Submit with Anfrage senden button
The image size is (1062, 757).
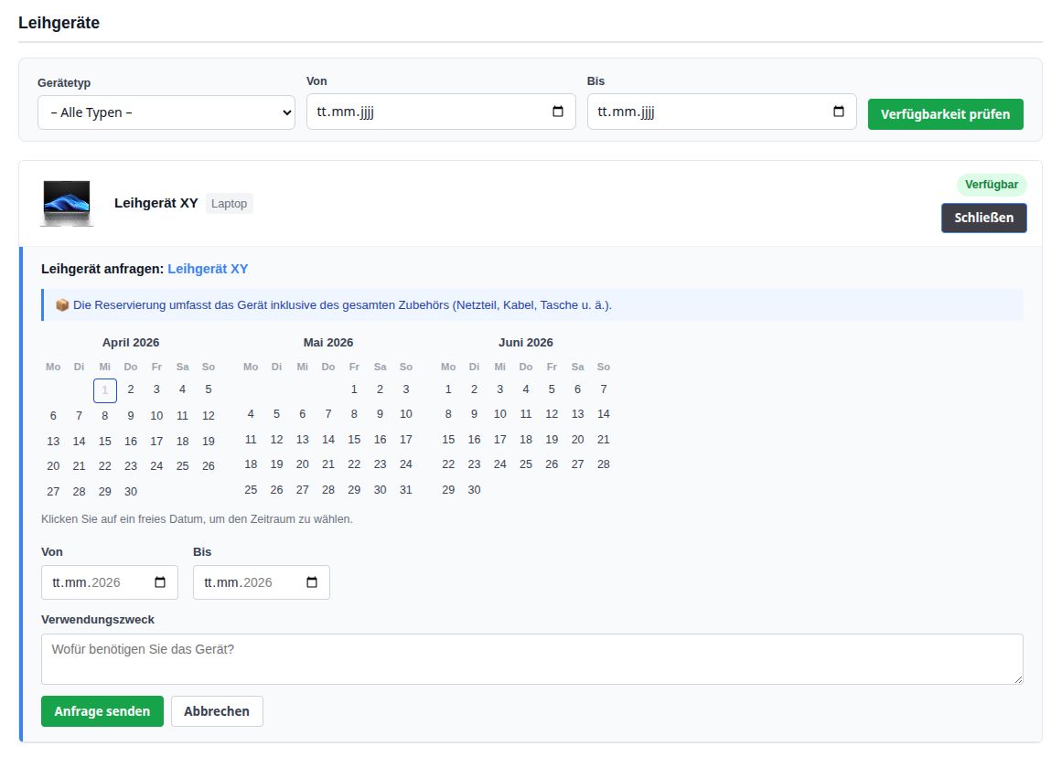(102, 711)
